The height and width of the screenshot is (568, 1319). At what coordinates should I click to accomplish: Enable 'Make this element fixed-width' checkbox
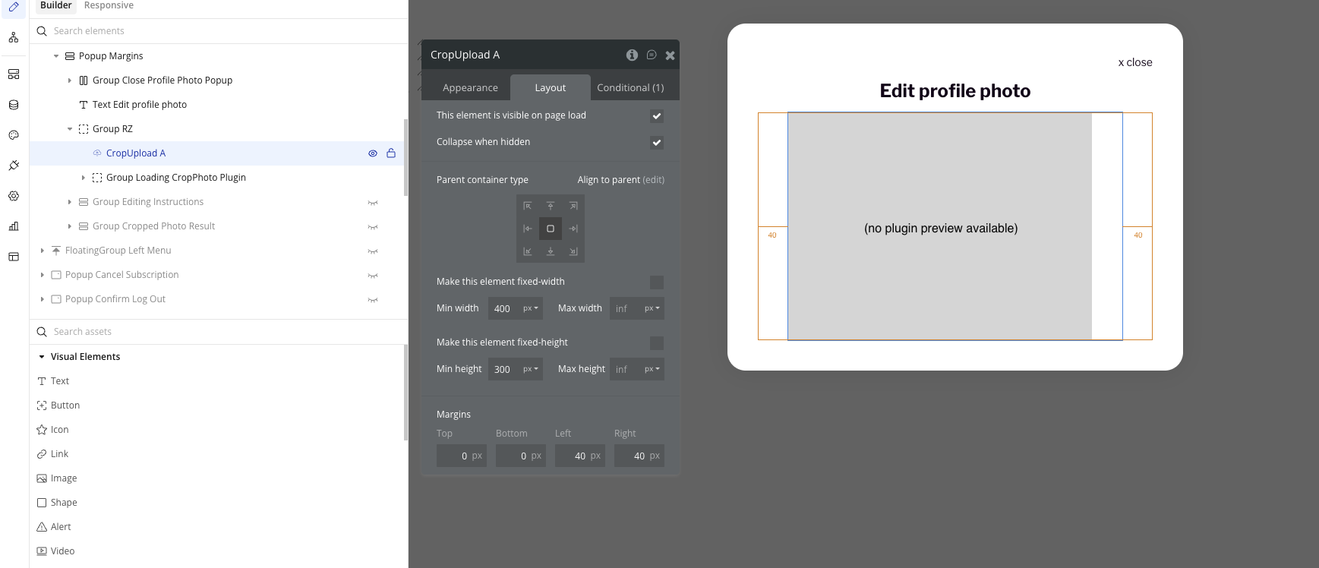click(x=657, y=282)
